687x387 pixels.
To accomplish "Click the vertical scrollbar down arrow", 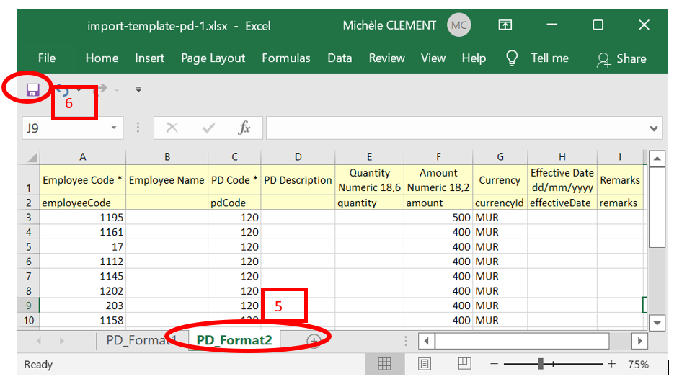I will [x=657, y=323].
